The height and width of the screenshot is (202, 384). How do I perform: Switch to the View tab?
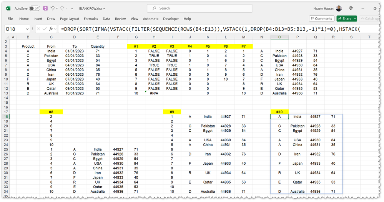tap(134, 19)
